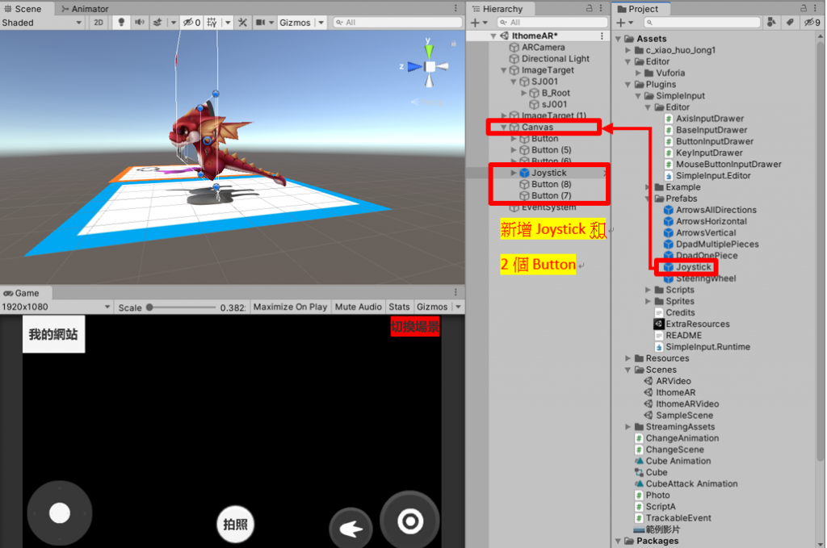Open component editor tools icon
This screenshot has width=827, height=548.
click(x=242, y=22)
